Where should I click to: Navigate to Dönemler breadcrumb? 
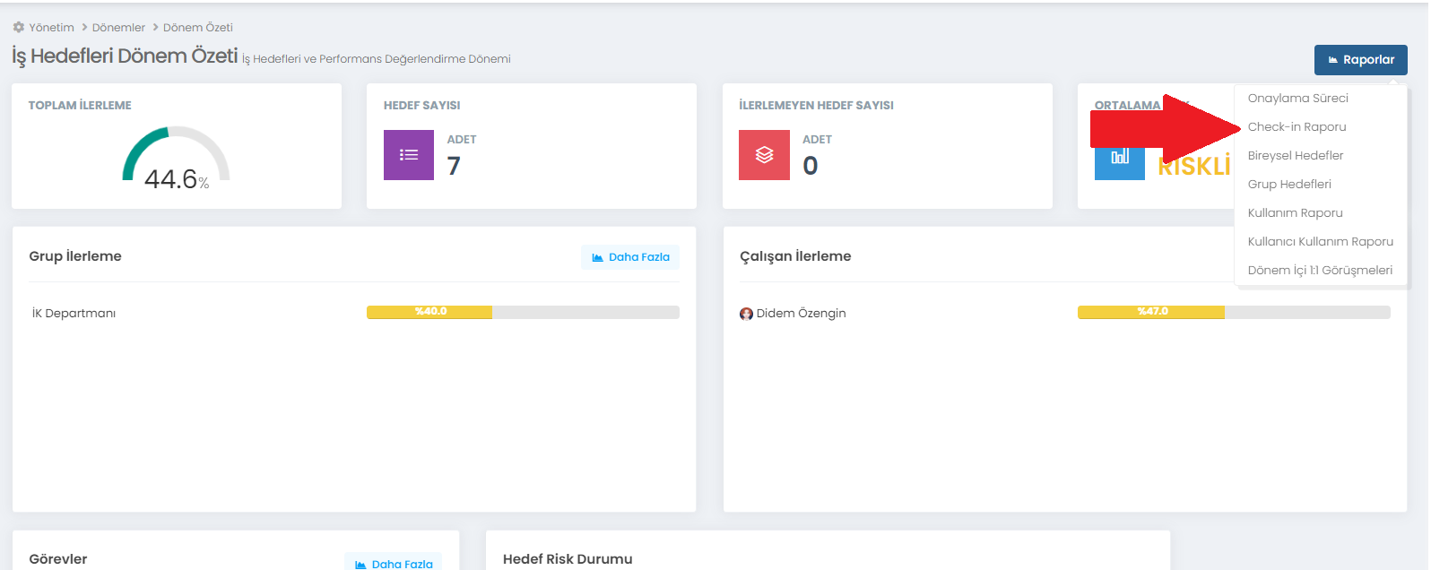coord(118,28)
